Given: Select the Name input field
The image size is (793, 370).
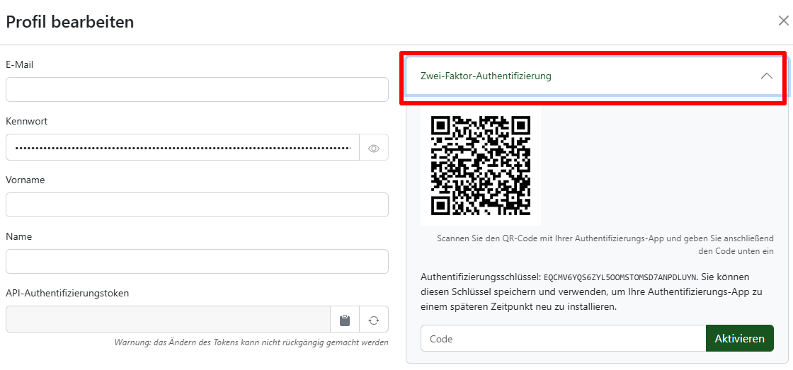Looking at the screenshot, I should coord(198,261).
